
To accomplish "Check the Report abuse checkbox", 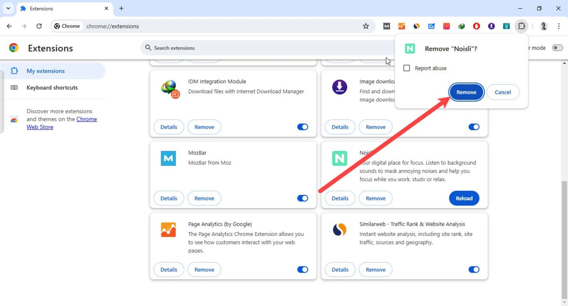I will click(406, 68).
